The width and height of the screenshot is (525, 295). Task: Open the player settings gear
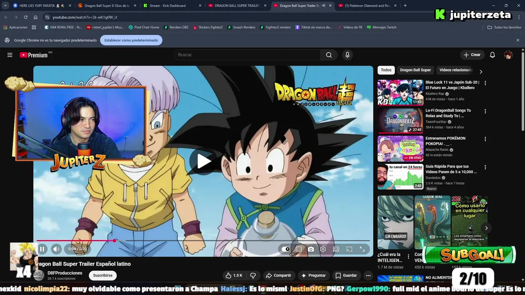323,249
